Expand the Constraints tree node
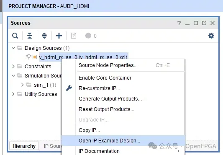Screen dimensions: 223x155 tap(13, 66)
